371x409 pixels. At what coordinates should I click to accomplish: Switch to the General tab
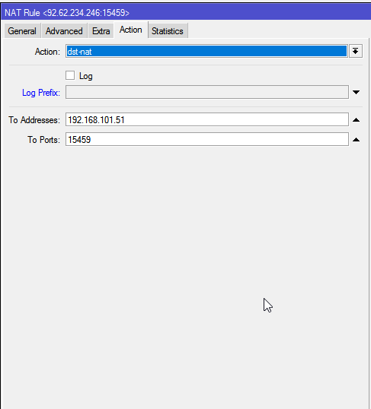tap(22, 31)
